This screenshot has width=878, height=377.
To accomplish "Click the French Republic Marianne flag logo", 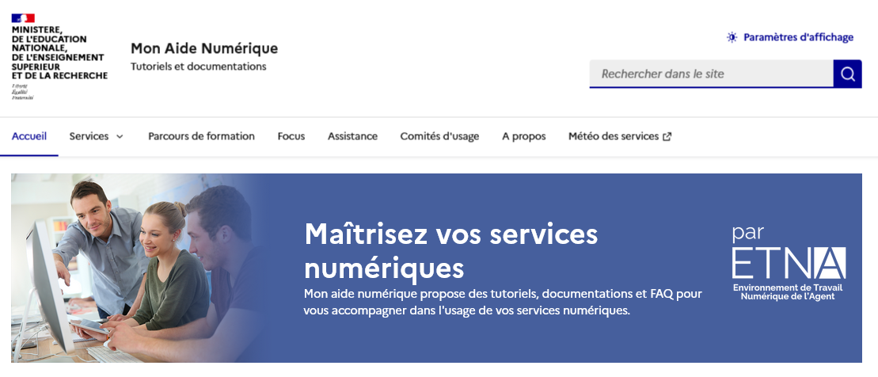I will pos(23,18).
